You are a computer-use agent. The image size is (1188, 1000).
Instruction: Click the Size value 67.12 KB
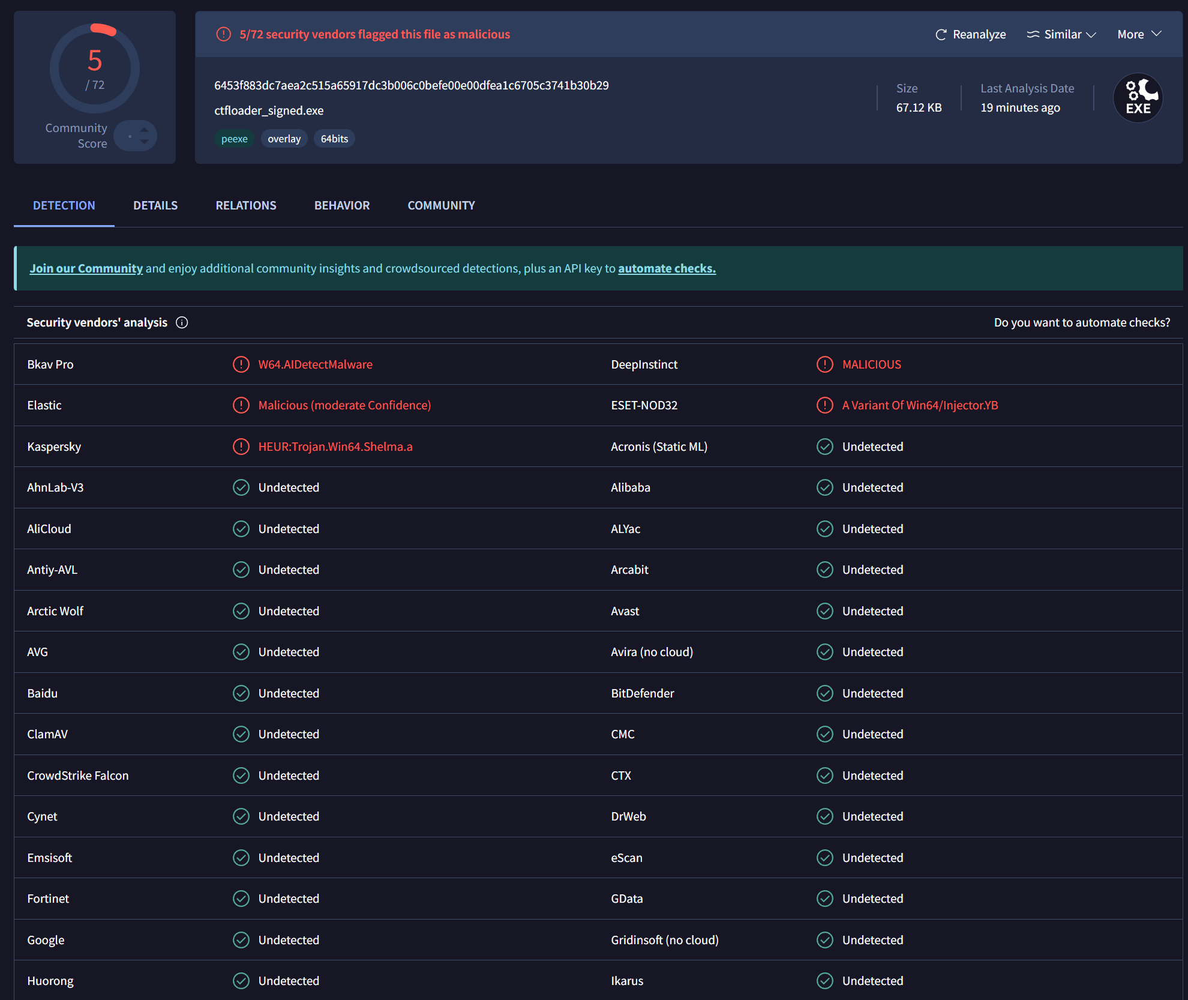(x=919, y=107)
